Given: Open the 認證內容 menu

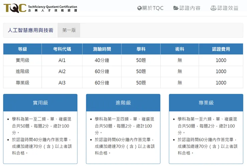Looking at the screenshot, I should (x=187, y=8).
